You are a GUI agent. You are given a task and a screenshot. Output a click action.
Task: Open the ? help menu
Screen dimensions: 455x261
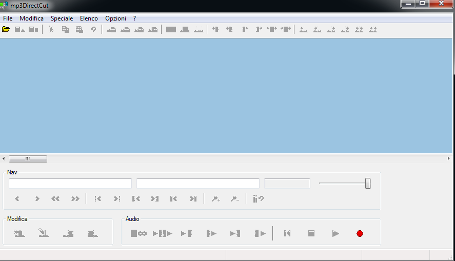[x=134, y=18]
